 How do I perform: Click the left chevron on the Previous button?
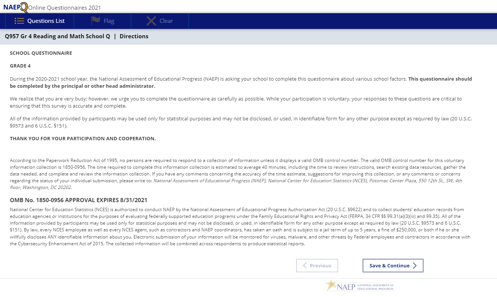(x=305, y=265)
